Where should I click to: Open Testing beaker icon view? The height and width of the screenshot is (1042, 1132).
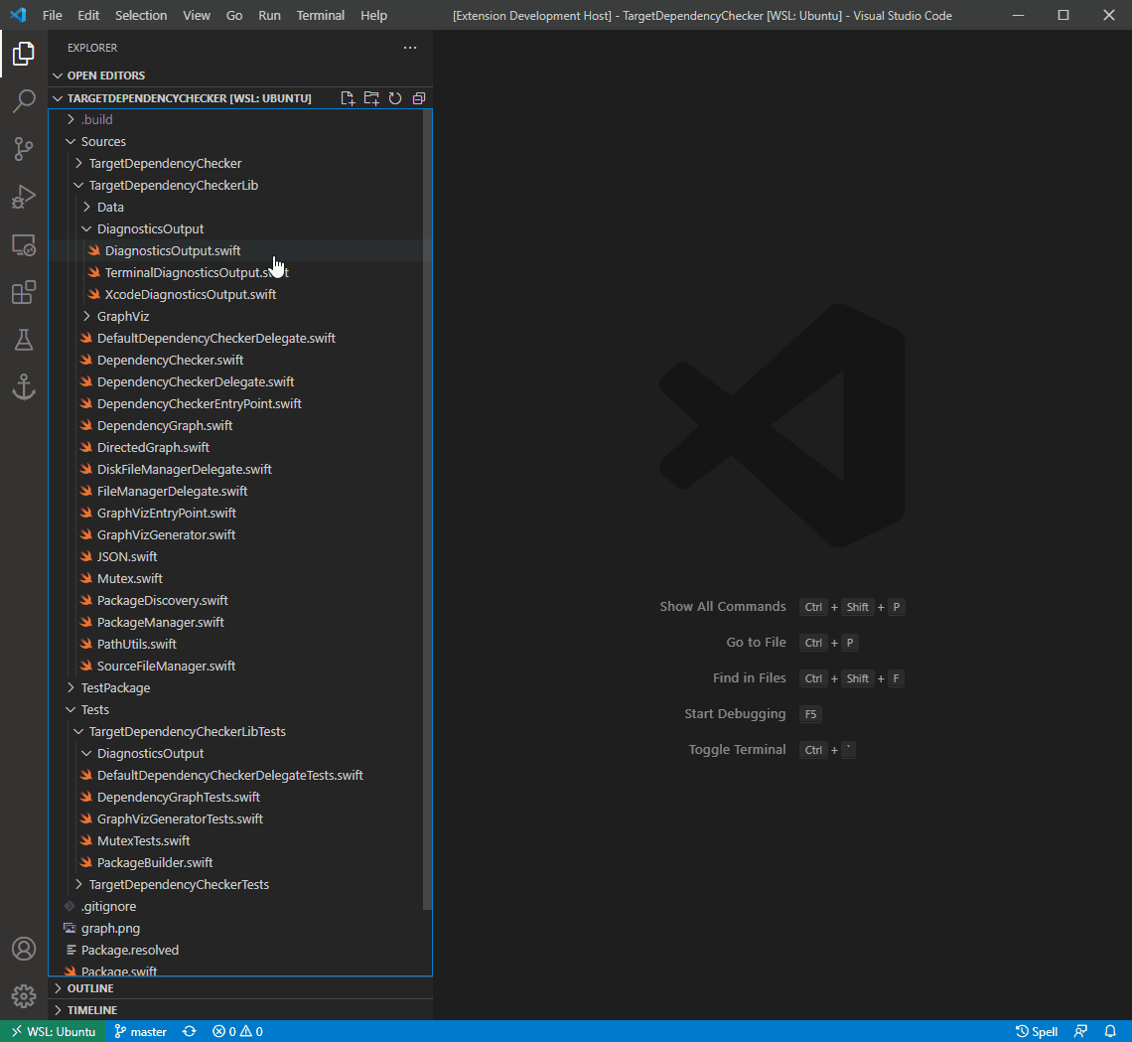point(23,340)
